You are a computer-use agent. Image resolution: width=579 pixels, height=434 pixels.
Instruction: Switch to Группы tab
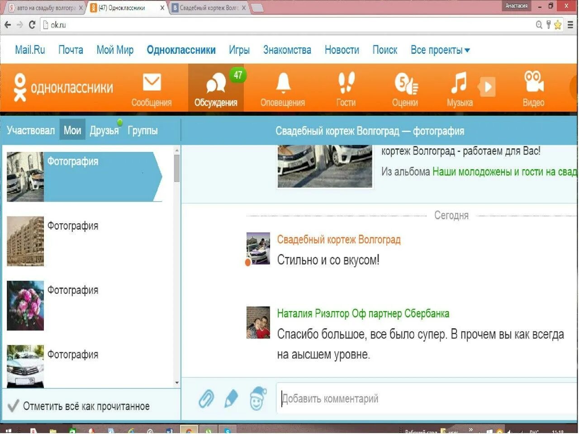(142, 131)
